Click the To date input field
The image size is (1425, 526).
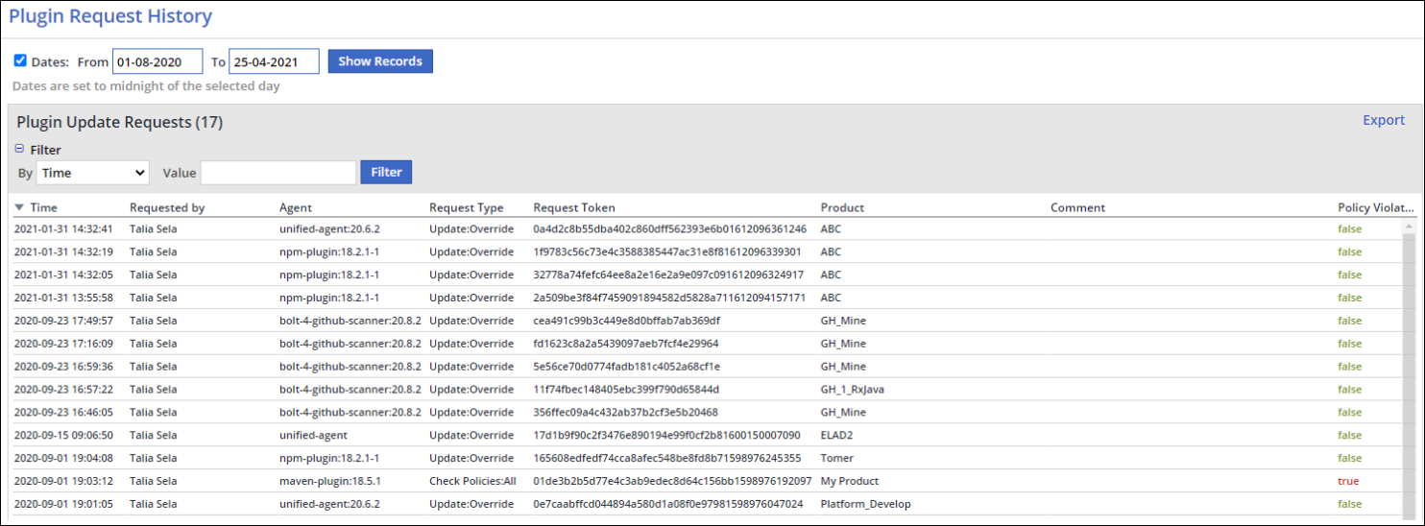point(274,61)
